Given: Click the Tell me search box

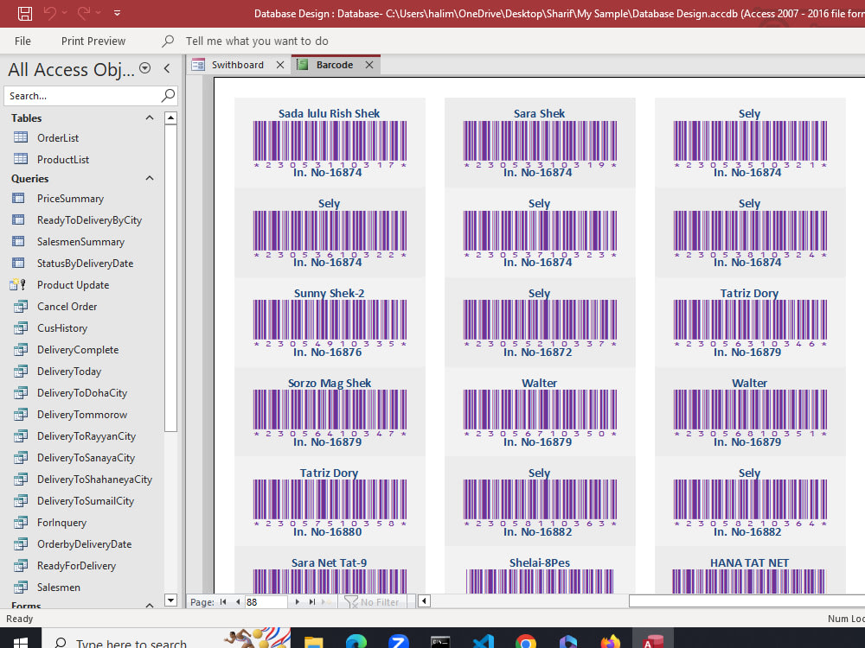Looking at the screenshot, I should (x=257, y=41).
